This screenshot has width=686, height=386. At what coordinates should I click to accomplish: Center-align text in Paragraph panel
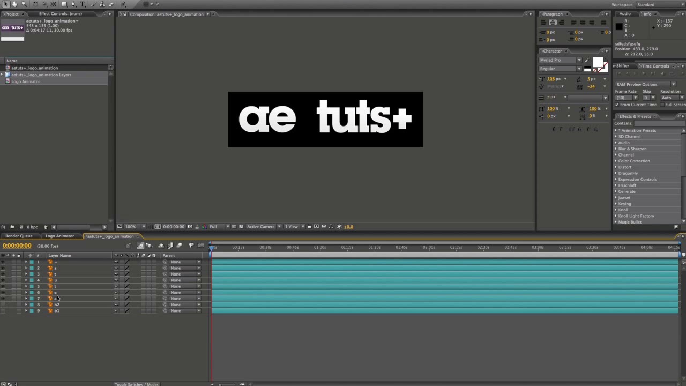553,22
